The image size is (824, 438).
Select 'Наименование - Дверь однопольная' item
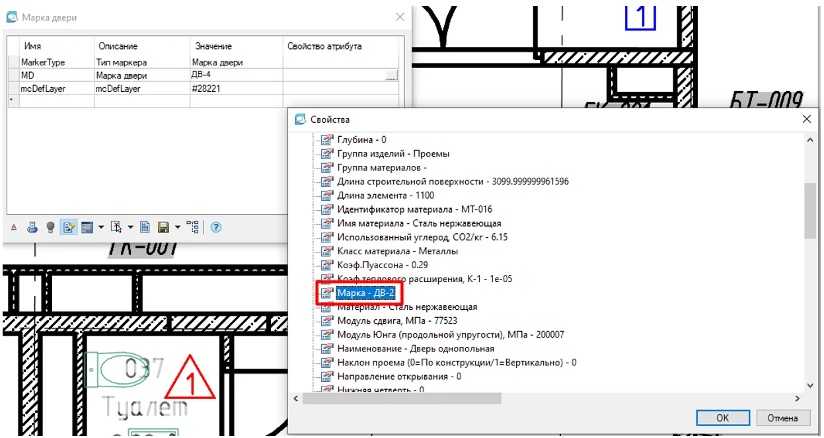pyautogui.click(x=415, y=348)
